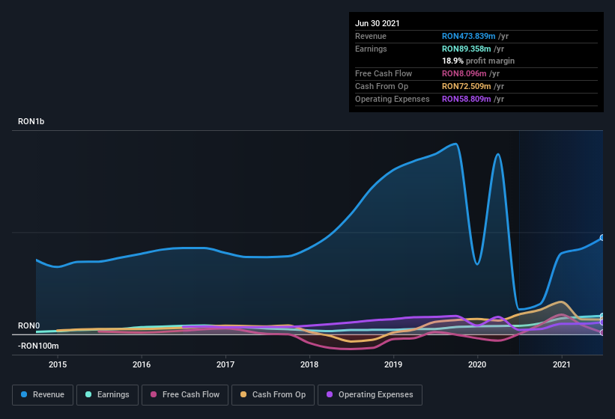Click the Jun 30 2021 tooltip date

click(x=378, y=23)
